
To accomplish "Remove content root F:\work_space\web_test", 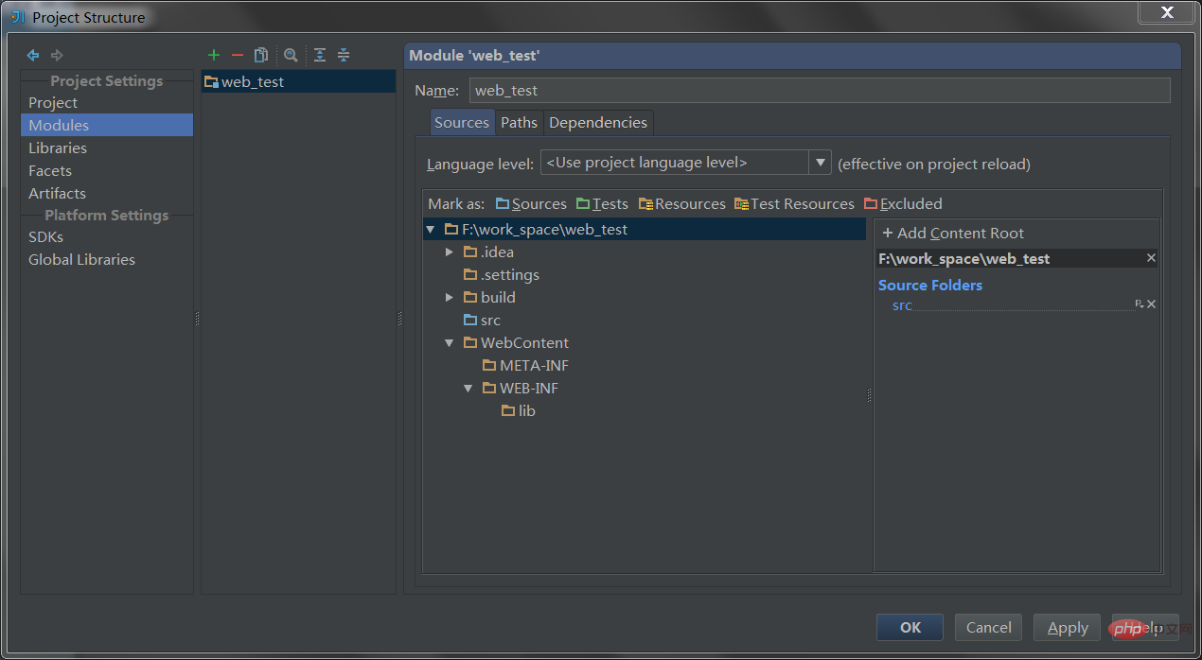I will click(x=1151, y=258).
